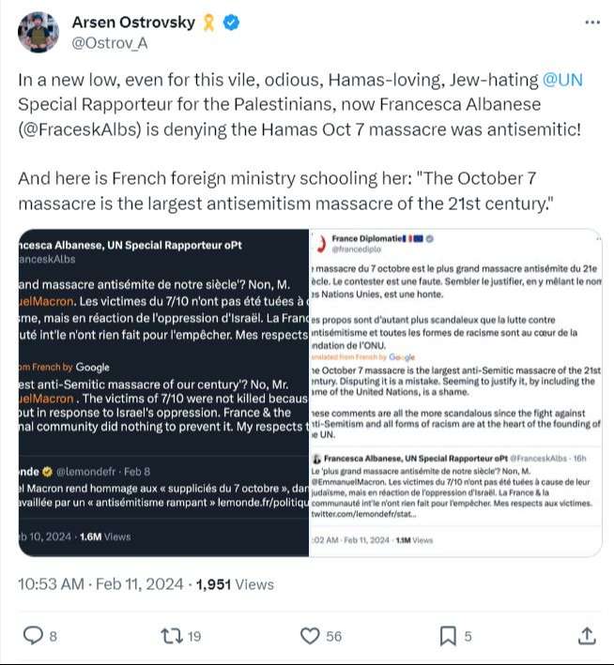Share the tweet using share icon

(x=586, y=636)
